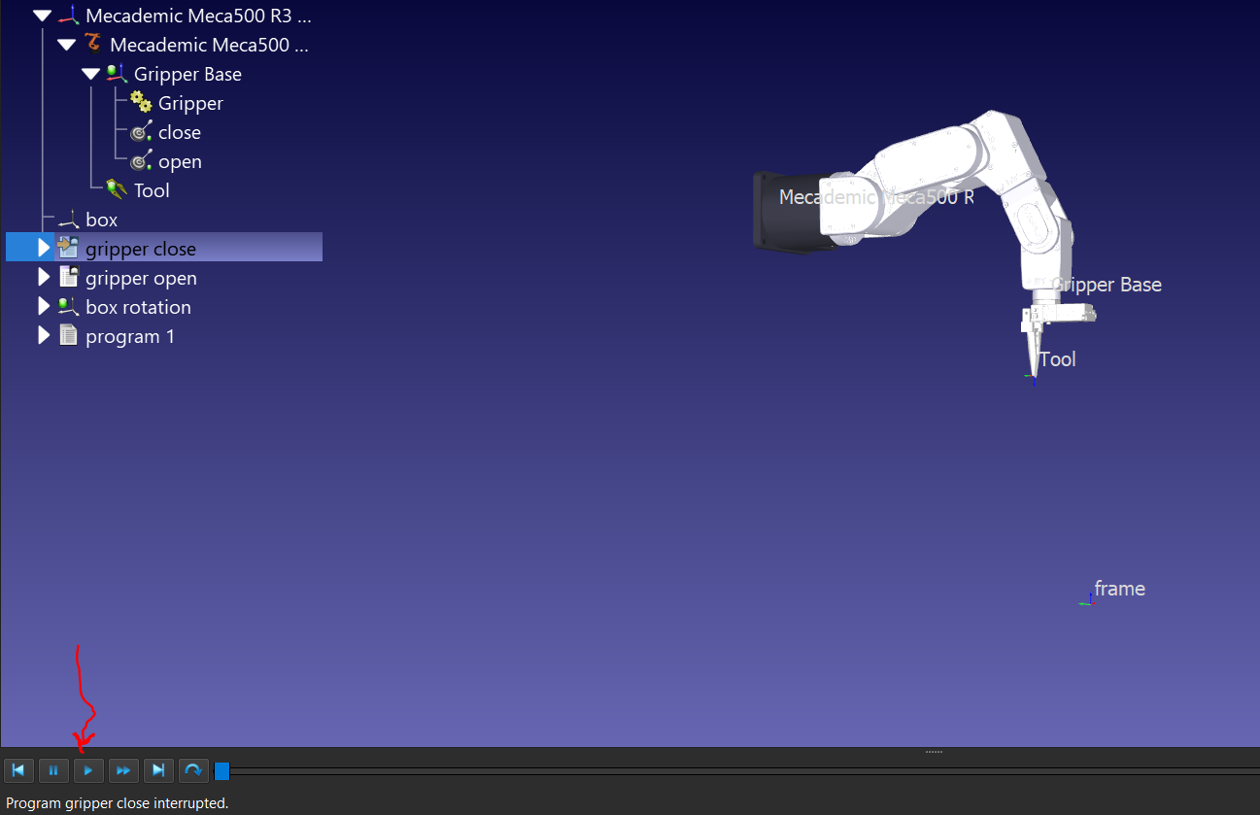This screenshot has height=815, width=1260.
Task: Collapse the Gripper Base tree node
Action: point(91,74)
